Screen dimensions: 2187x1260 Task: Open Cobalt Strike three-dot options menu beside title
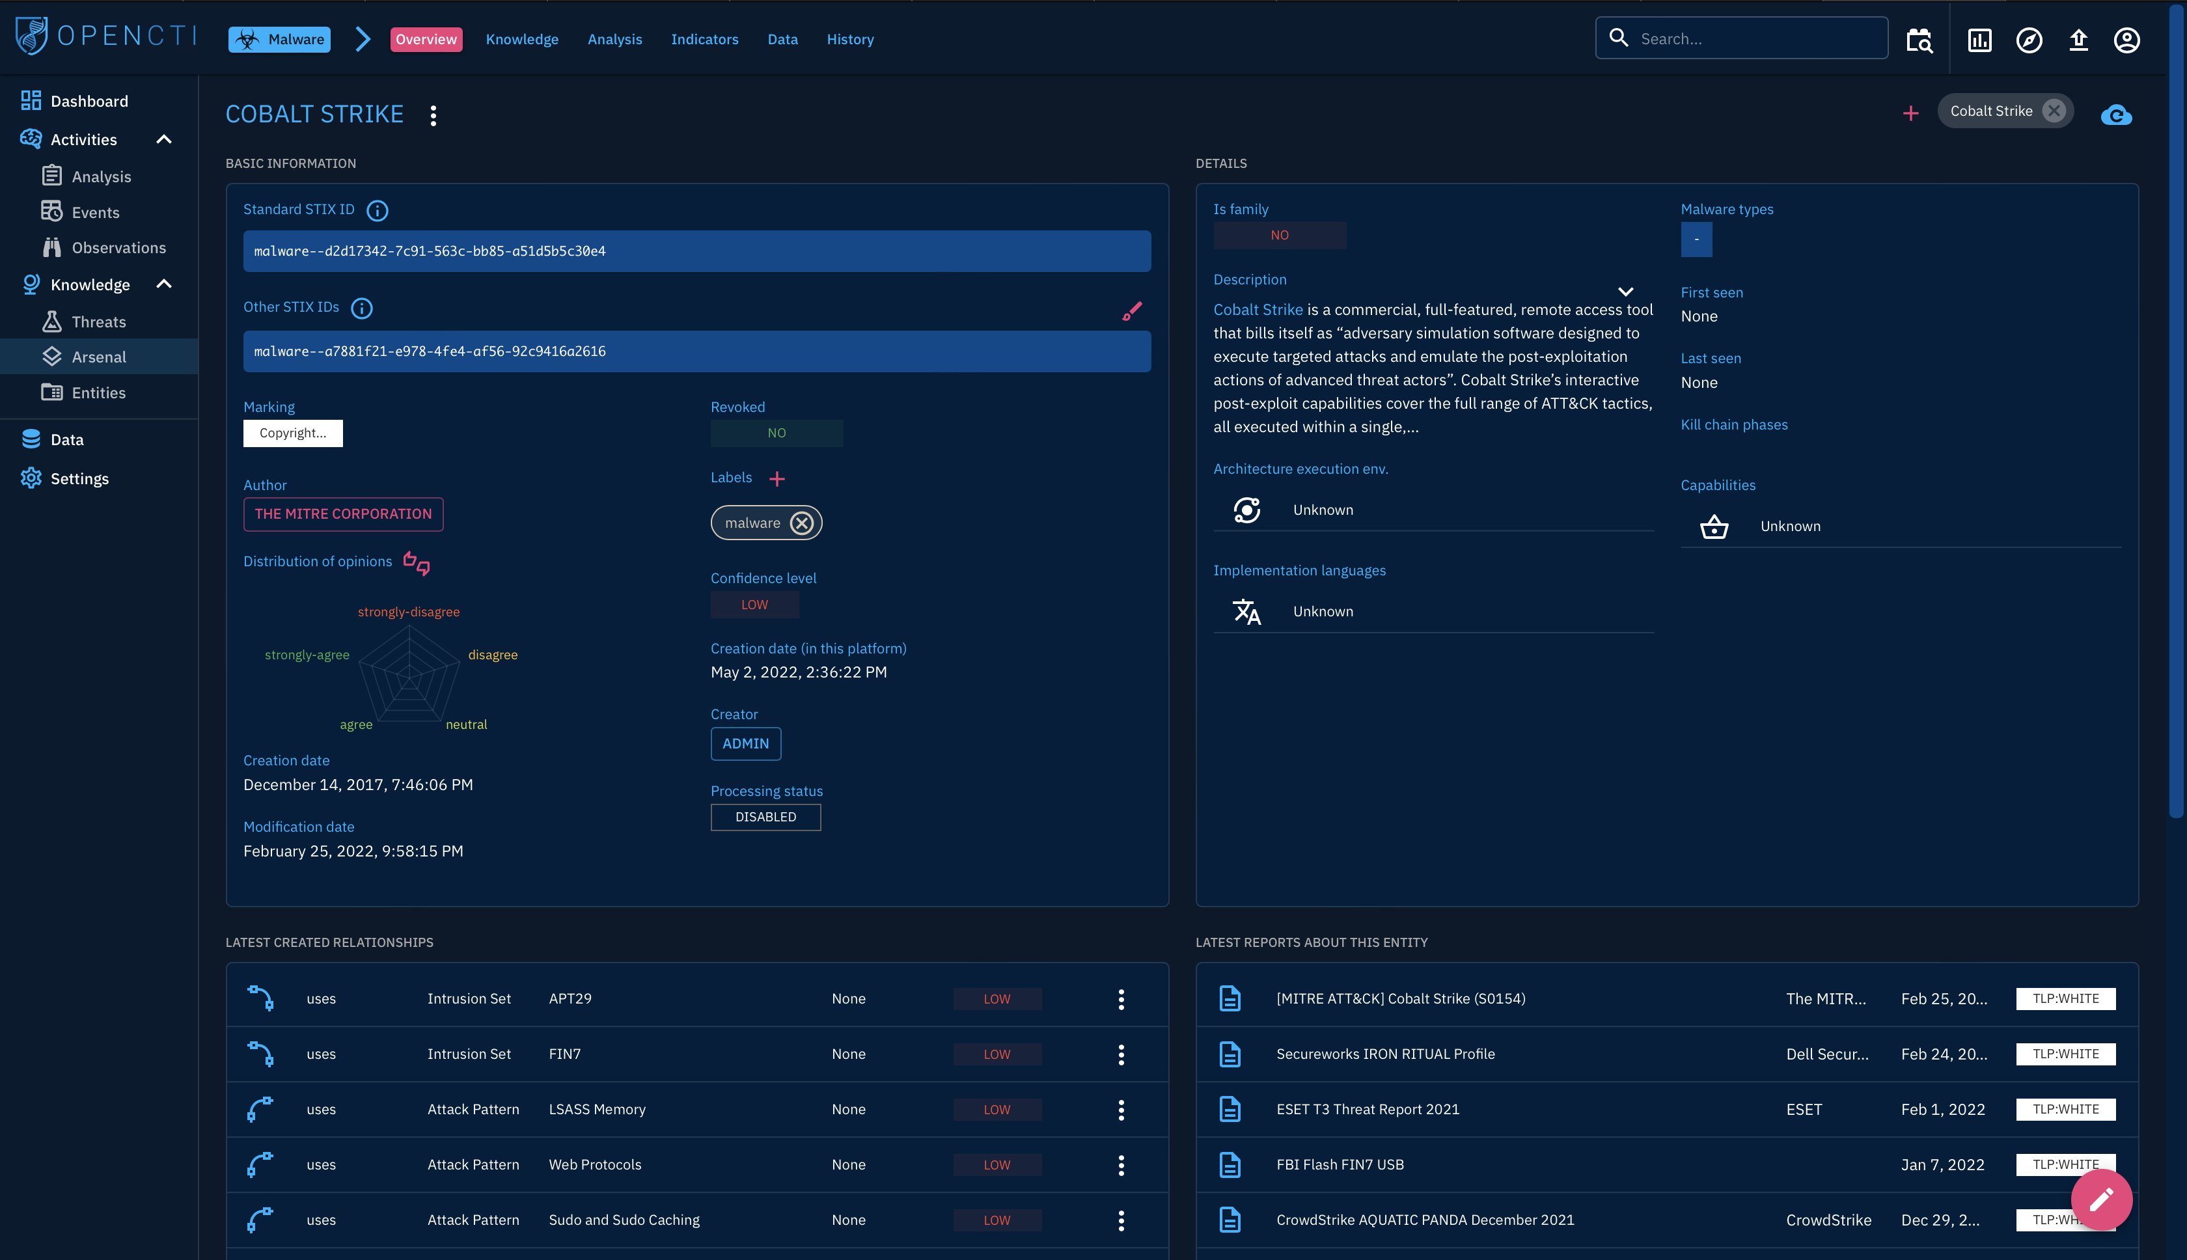point(433,115)
